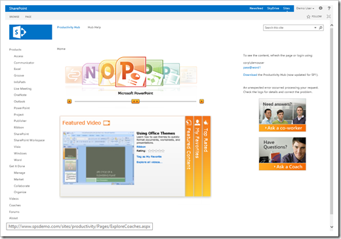Click the Download link
Viewport: 341px width, 239px height.
pyautogui.click(x=250, y=75)
